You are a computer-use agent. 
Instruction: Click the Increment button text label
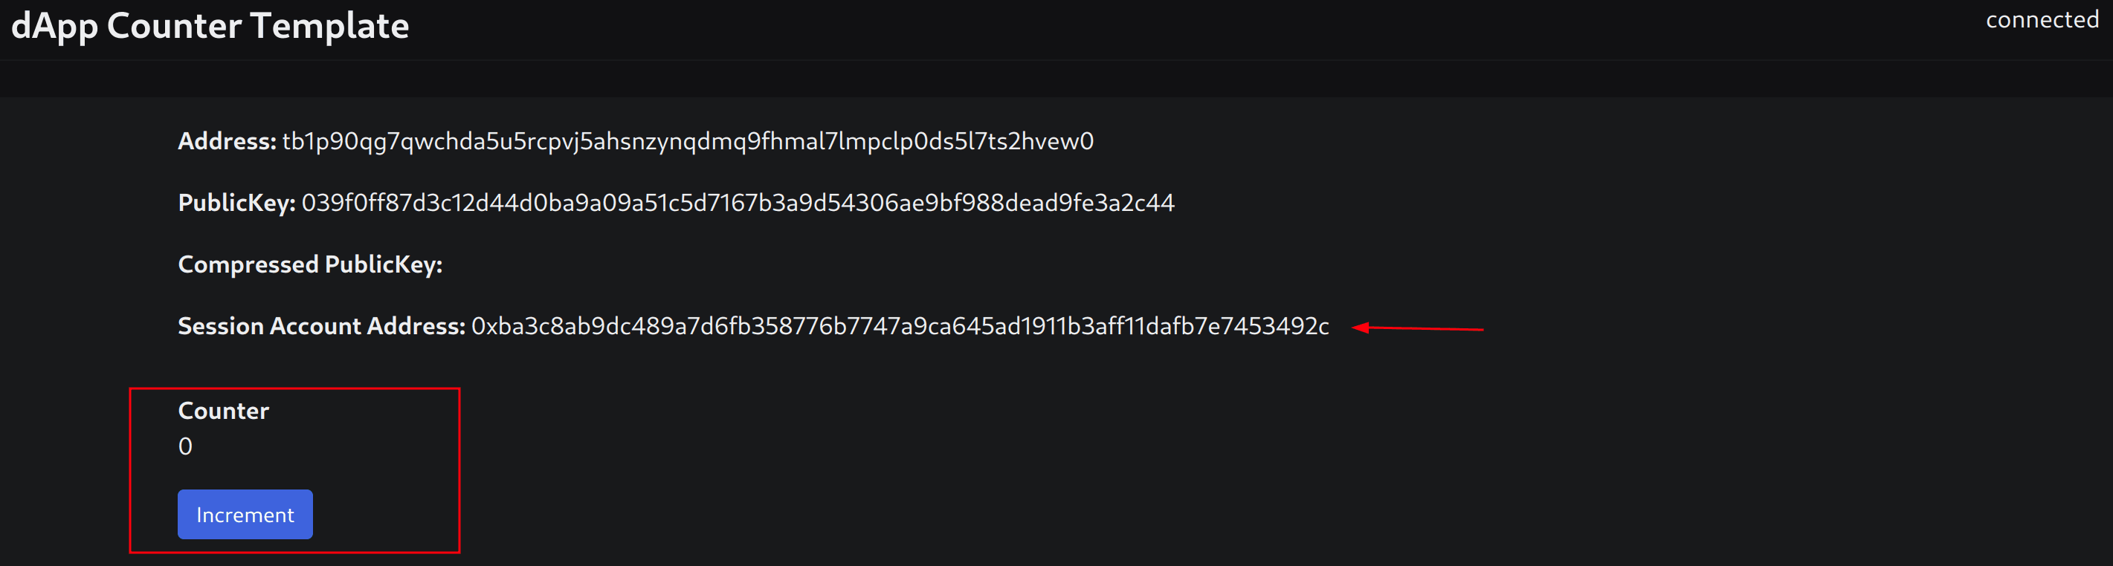coord(245,515)
